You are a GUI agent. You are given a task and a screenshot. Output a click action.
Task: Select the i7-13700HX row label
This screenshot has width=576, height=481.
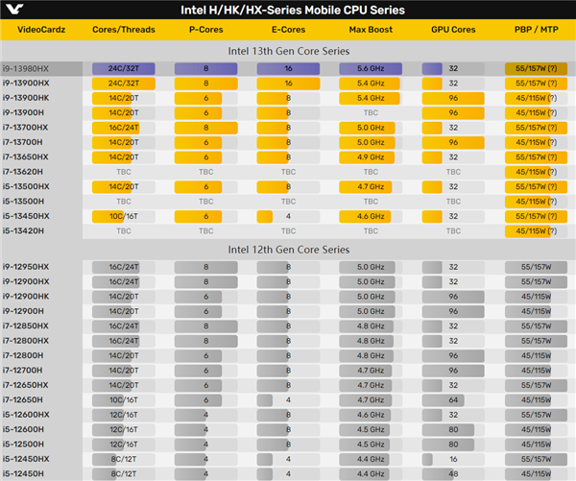coord(25,128)
